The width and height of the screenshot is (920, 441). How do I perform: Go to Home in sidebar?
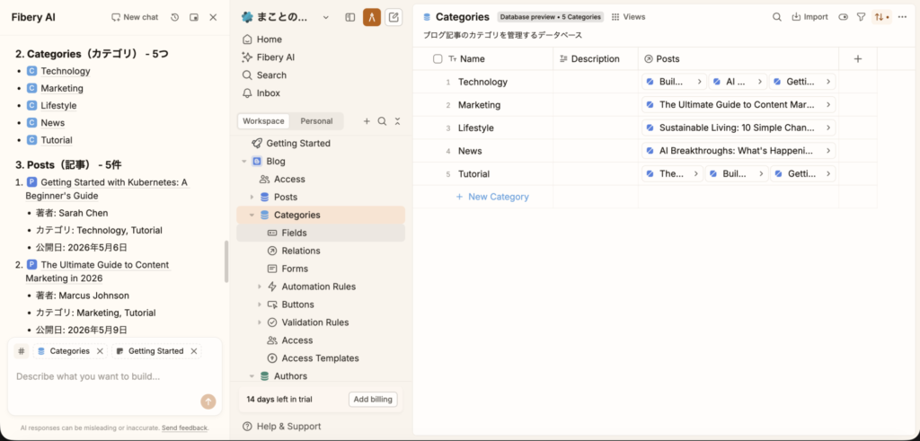[x=321, y=40]
